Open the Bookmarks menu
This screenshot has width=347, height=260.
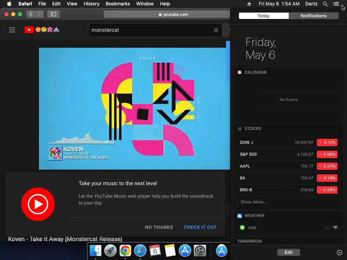[118, 4]
